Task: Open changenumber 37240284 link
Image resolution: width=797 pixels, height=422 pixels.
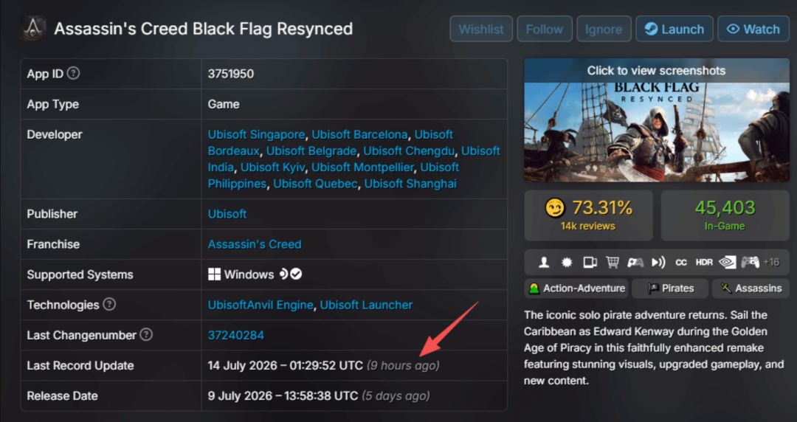Action: (x=236, y=336)
